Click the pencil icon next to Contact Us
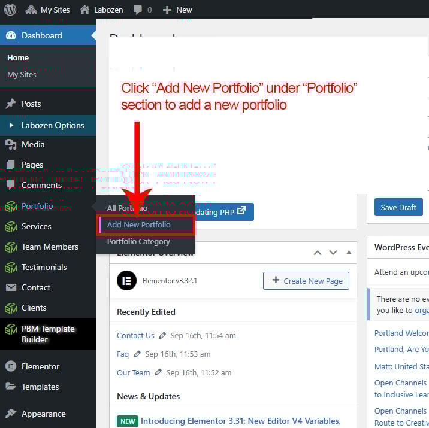 [x=162, y=336]
